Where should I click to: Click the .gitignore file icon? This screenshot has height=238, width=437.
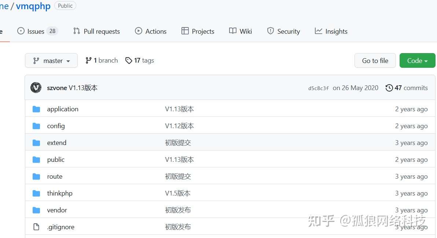coord(36,227)
